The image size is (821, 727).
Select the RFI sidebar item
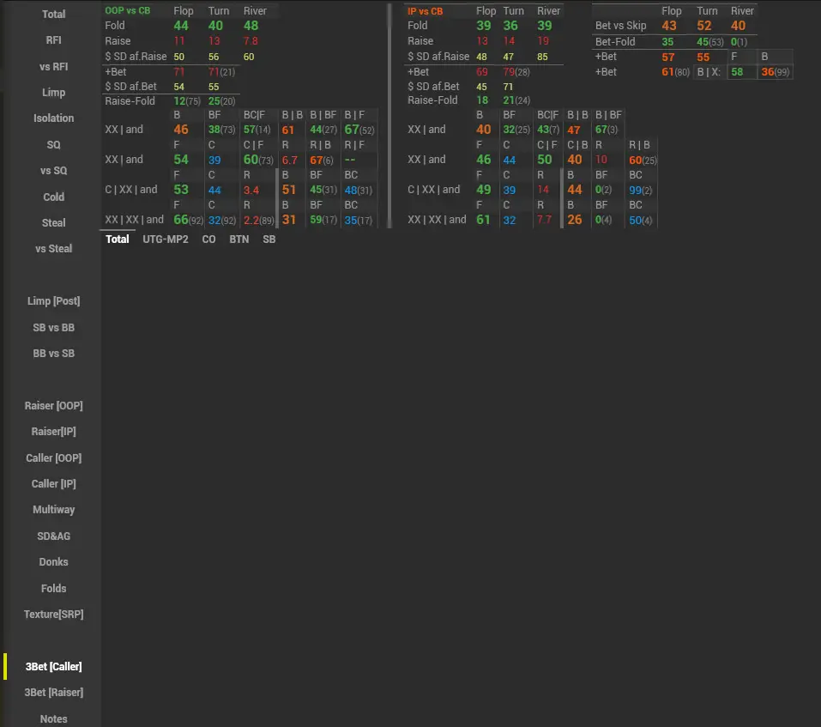[x=53, y=40]
